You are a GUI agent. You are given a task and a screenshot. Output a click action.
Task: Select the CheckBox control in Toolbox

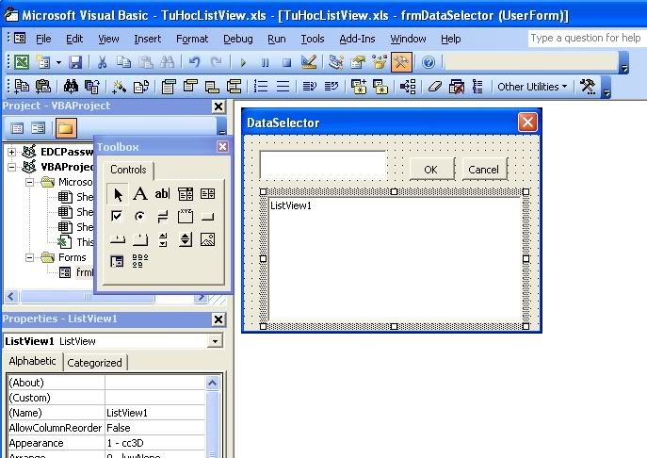[x=117, y=217]
